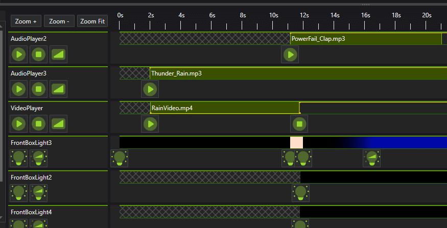Click the Zoom + button
447x228 pixels.
tap(26, 21)
